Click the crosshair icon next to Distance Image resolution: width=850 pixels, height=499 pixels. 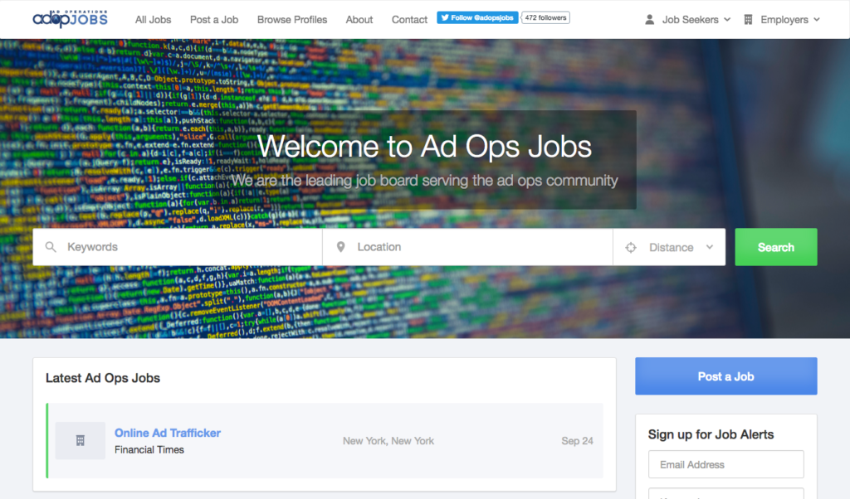630,246
